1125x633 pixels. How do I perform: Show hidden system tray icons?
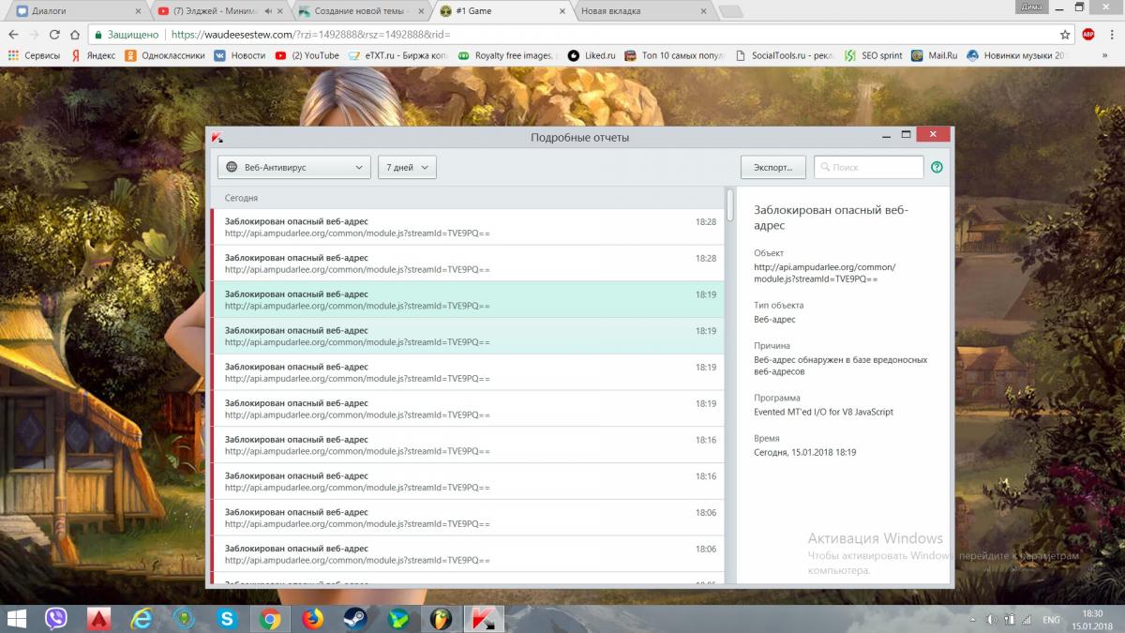point(973,620)
